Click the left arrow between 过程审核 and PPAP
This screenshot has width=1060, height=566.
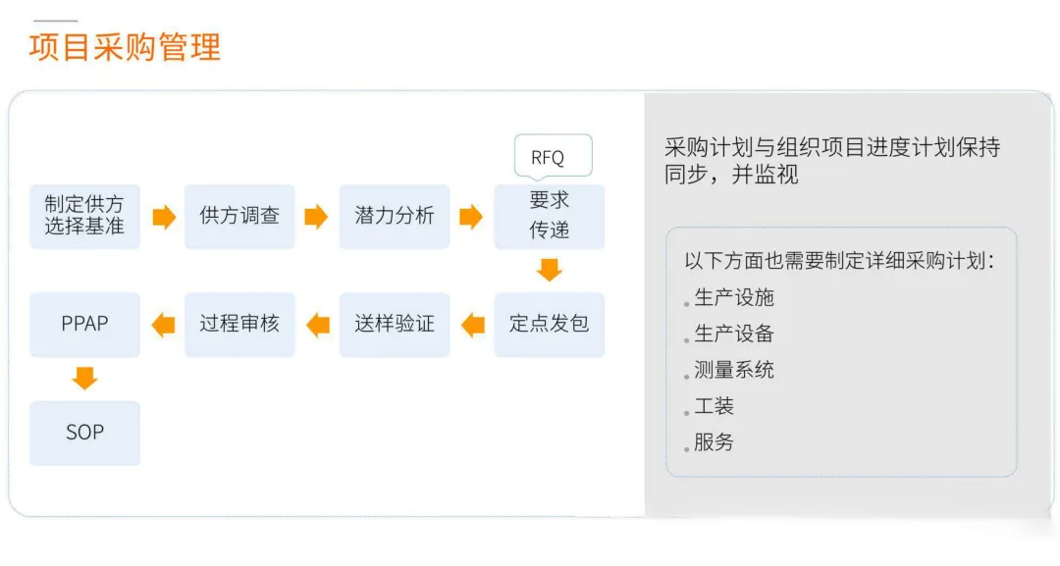tap(163, 324)
